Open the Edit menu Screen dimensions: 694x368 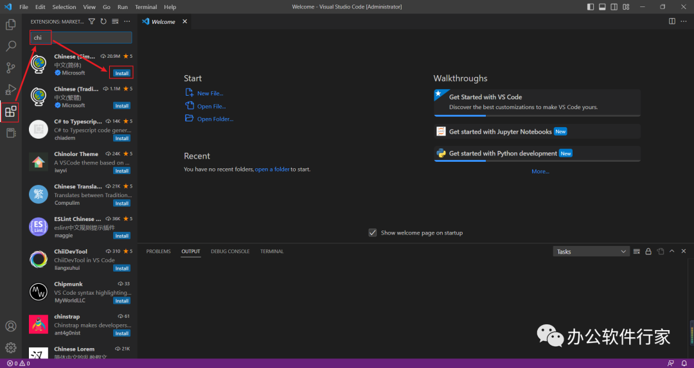click(40, 6)
